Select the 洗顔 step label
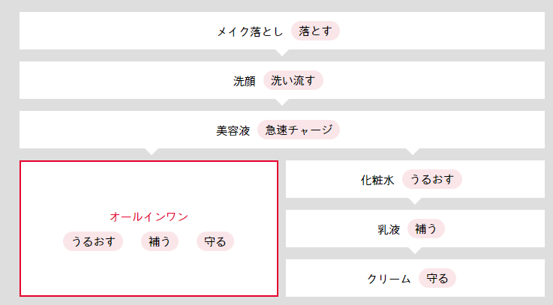553x305 pixels. click(x=244, y=82)
